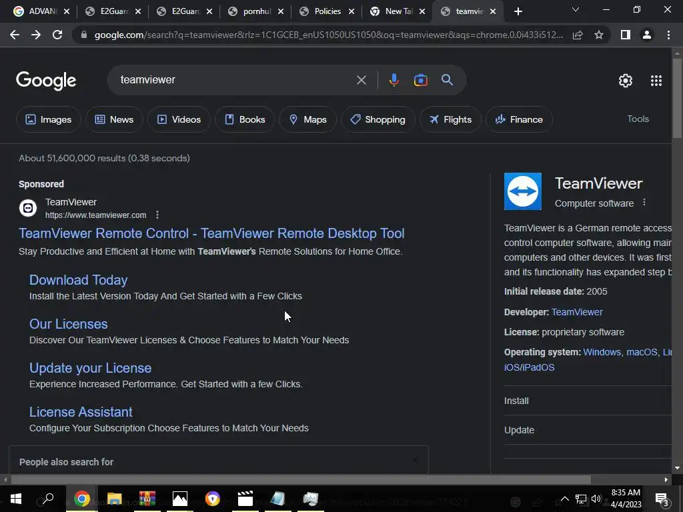Reload the Google search page

pyautogui.click(x=57, y=35)
